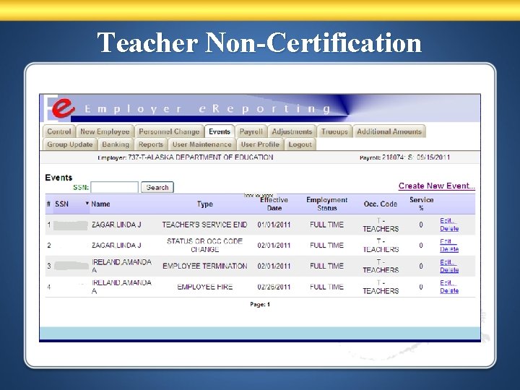Click the Employer 737-T-ALASKA DEPARTMENT OF EDUCATION text
Viewport: 520px width, 390px height.
pos(186,157)
